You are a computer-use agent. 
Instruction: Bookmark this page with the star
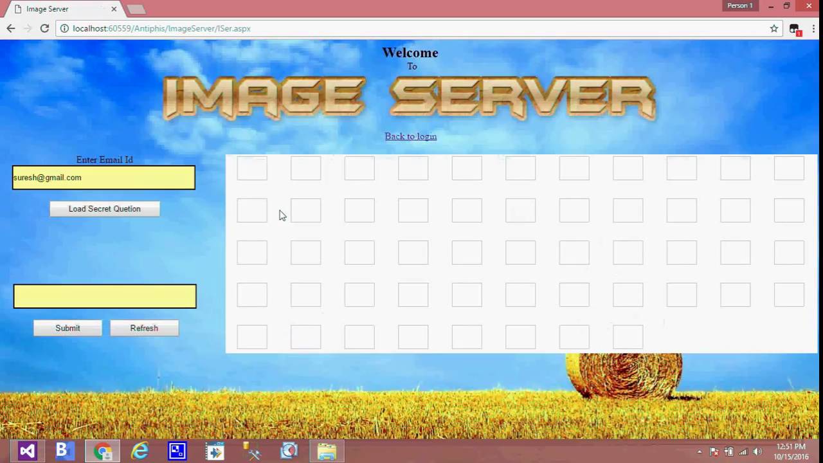(x=774, y=28)
